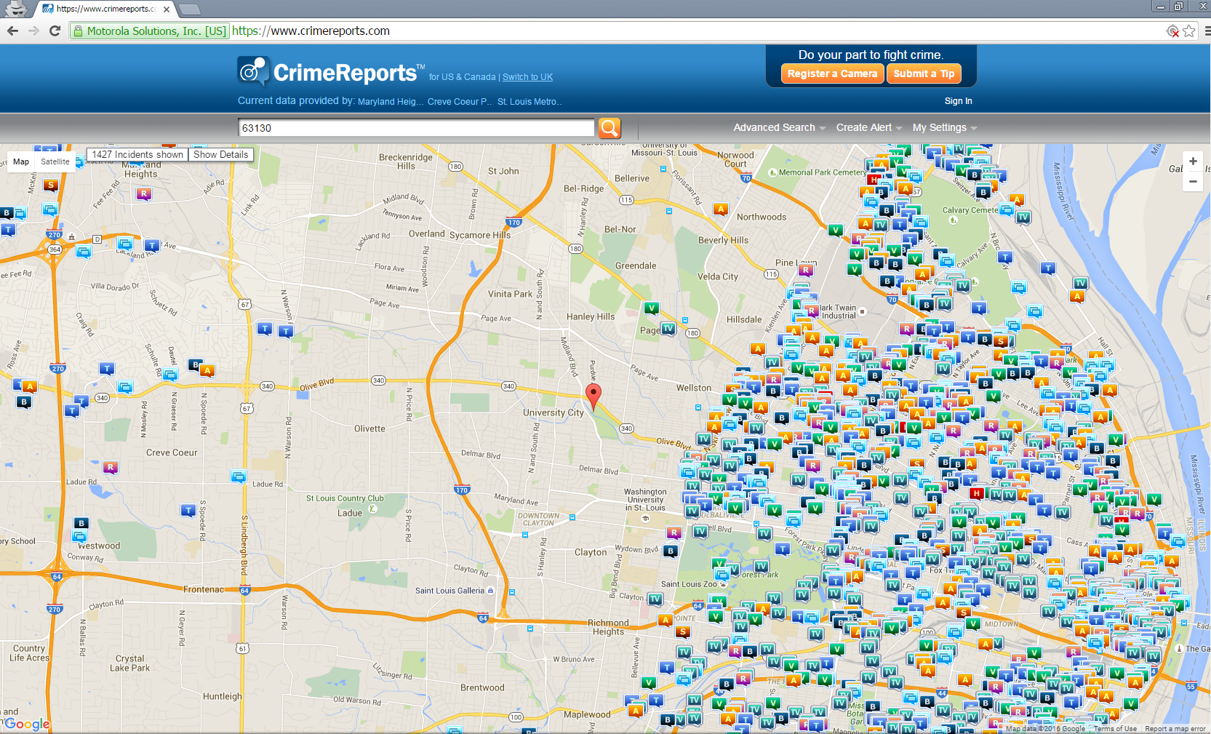Click the CrimeReports logo
This screenshot has width=1211, height=734.
331,72
